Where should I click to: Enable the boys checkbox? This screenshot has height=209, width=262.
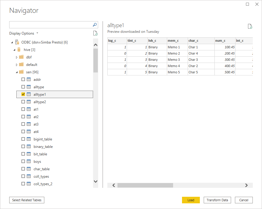pos(23,161)
